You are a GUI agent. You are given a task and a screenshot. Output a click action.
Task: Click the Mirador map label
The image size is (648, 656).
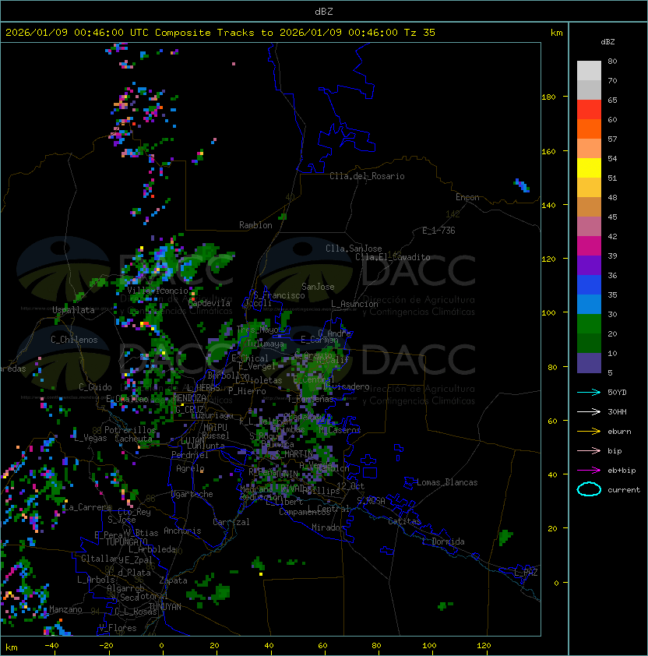tap(328, 527)
